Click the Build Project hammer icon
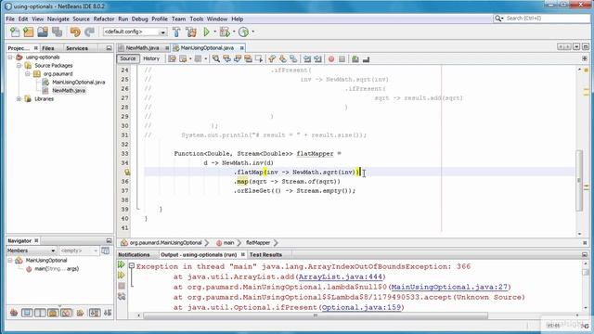The image size is (594, 334). coord(176,32)
